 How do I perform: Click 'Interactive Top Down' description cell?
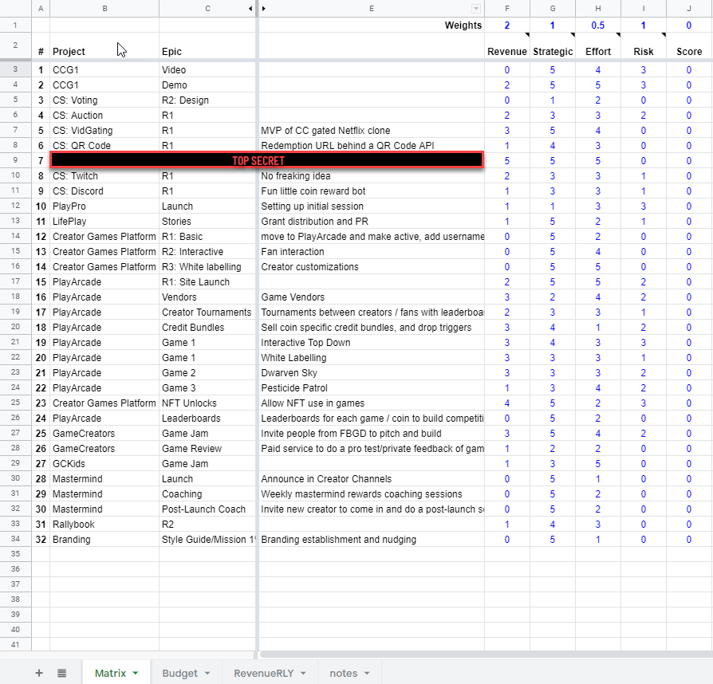pyautogui.click(x=372, y=342)
